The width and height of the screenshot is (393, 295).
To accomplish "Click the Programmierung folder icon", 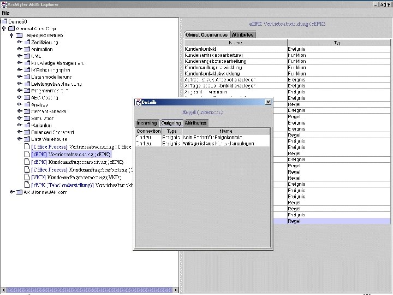I will point(27,90).
